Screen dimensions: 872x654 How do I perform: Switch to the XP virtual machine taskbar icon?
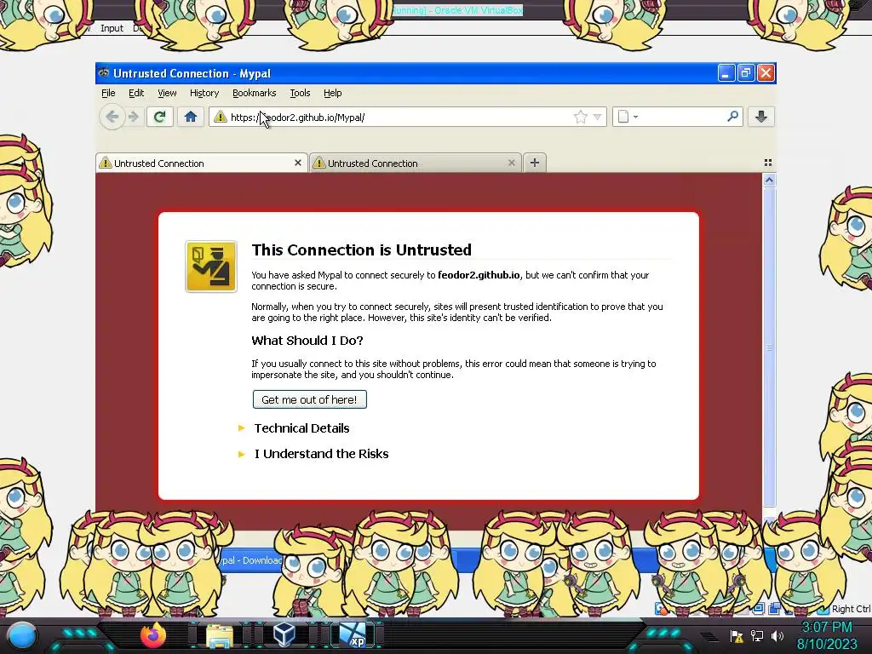coord(353,635)
